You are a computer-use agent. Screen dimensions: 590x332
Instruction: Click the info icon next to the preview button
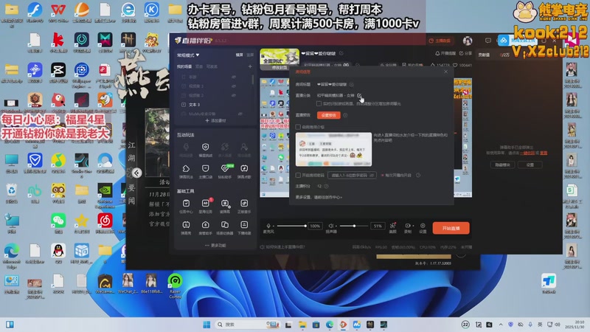coord(345,115)
